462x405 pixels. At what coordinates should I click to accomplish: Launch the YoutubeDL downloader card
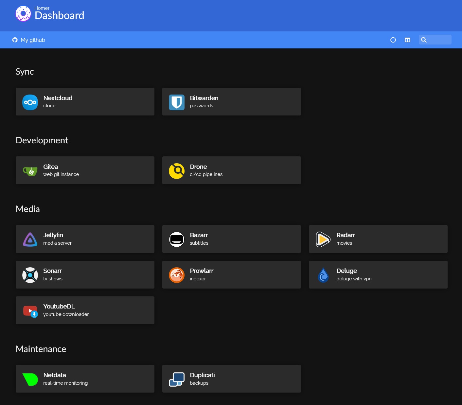coord(85,310)
